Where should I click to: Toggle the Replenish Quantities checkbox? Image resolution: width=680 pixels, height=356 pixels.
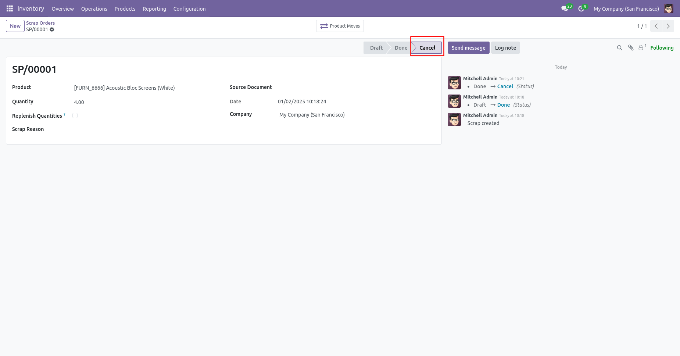pyautogui.click(x=75, y=115)
